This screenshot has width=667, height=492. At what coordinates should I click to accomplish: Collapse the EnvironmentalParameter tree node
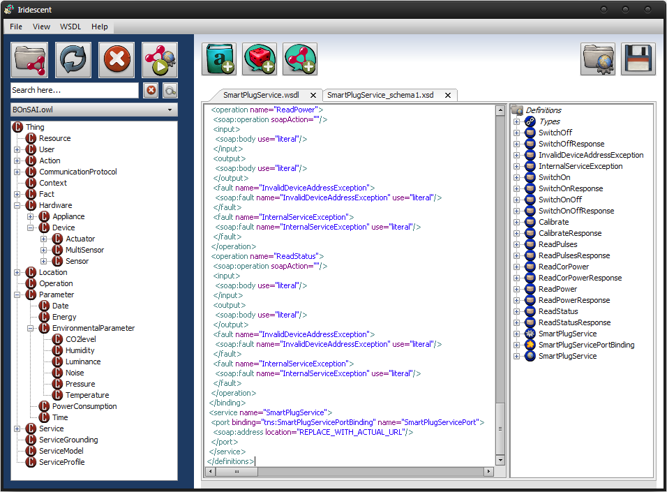coord(30,328)
